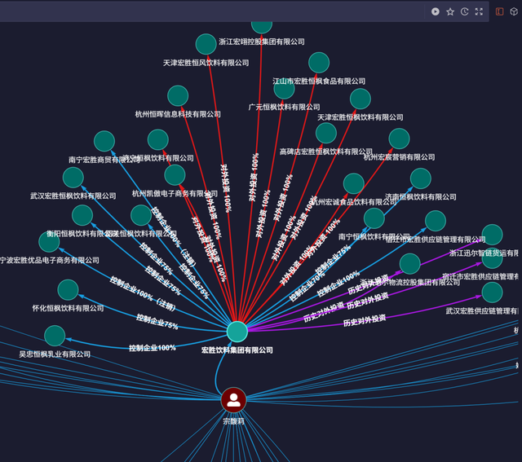Select the 广元恒枫饮料有限公司 node
The height and width of the screenshot is (462, 522).
[285, 89]
